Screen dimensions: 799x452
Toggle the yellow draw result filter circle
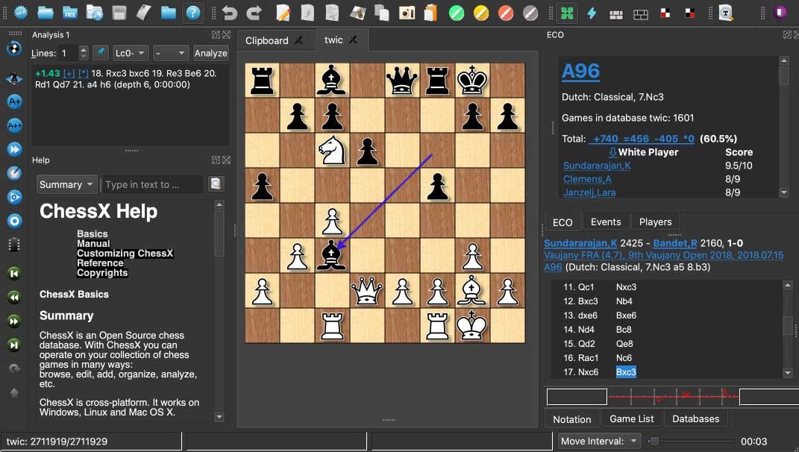click(x=480, y=13)
